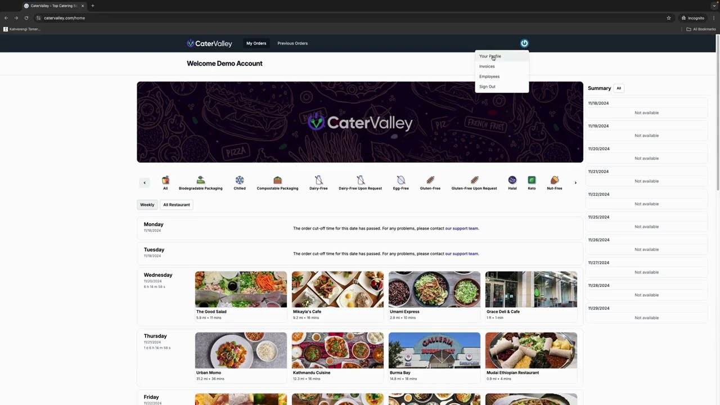Bookmark this page with star icon
The height and width of the screenshot is (405, 720).
669,18
